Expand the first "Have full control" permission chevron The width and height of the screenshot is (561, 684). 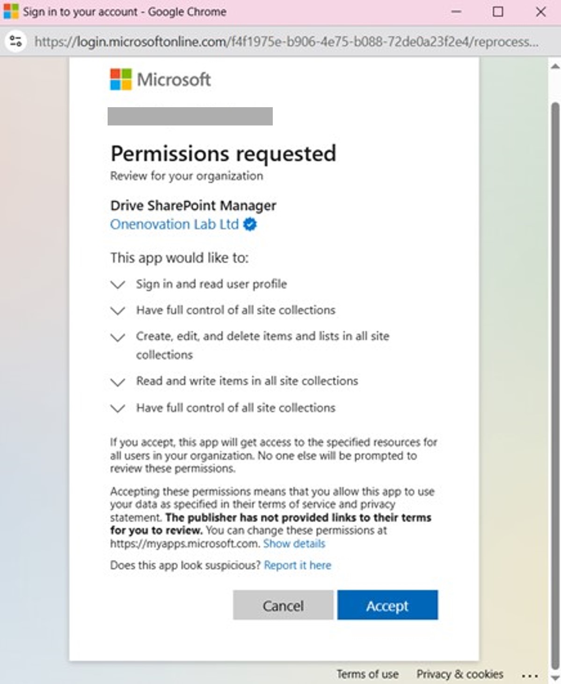(117, 310)
